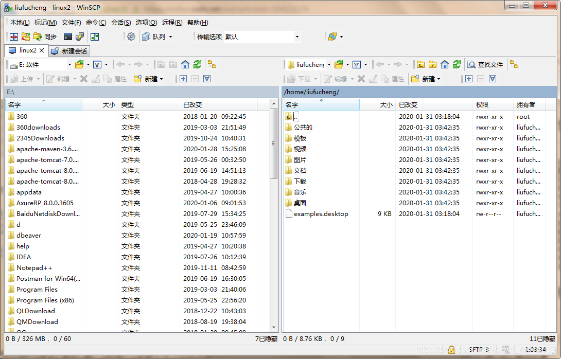Select the apache-maven-3.6 folder
This screenshot has height=359, width=561.
pos(43,149)
